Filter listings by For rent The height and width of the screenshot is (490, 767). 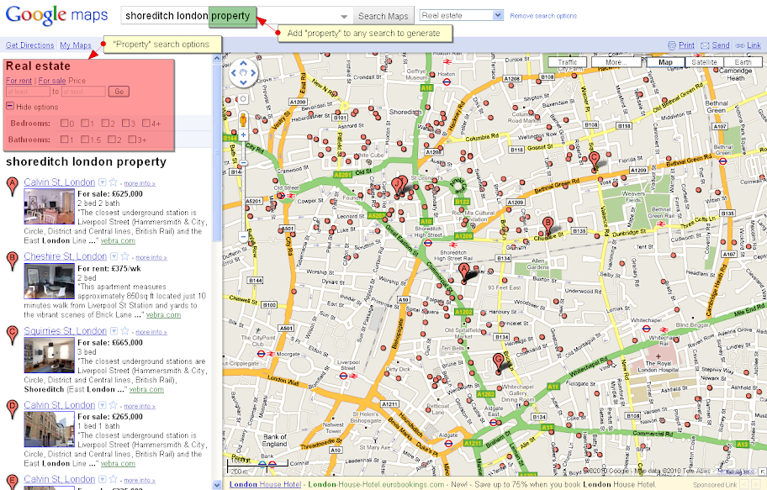pos(19,81)
